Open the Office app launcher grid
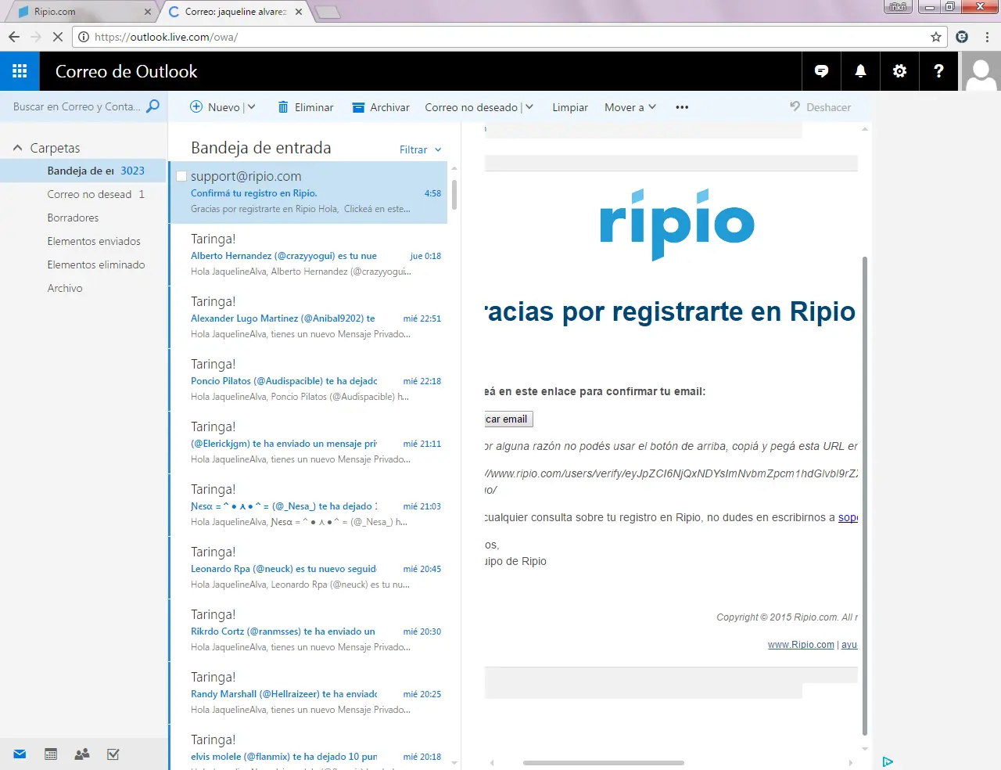 coord(20,71)
